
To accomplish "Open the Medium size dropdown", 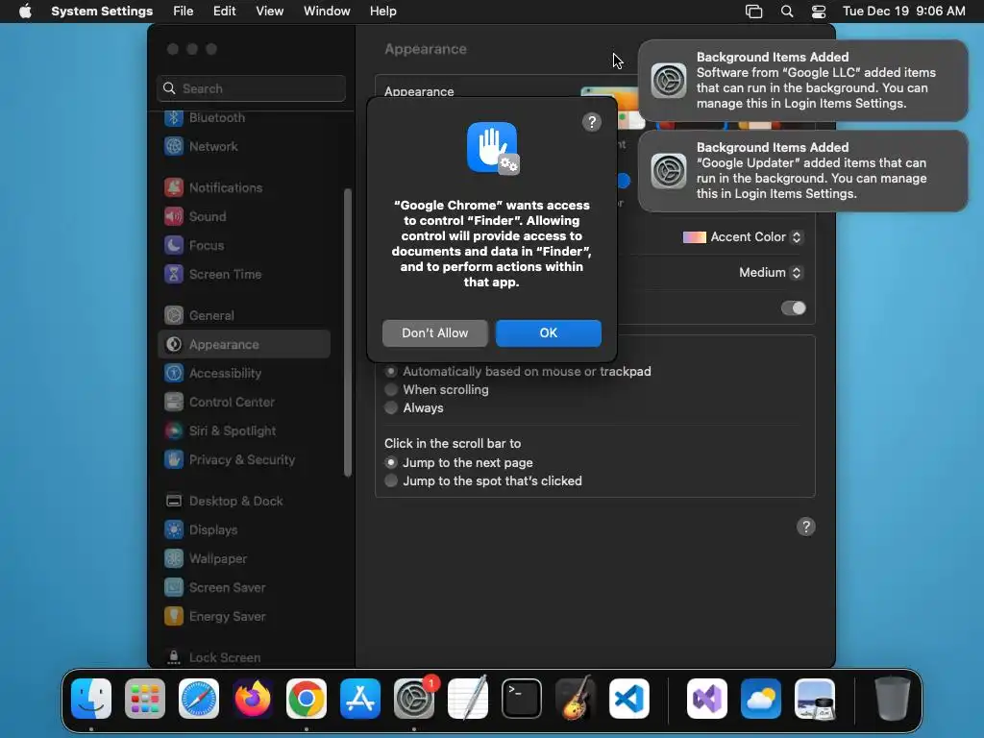I will pyautogui.click(x=771, y=272).
